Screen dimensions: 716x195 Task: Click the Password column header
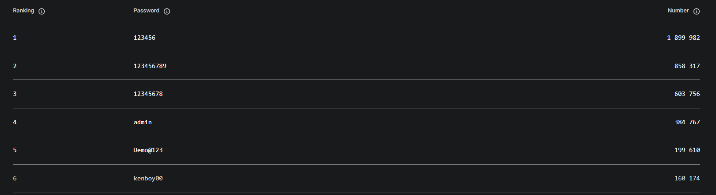pos(146,11)
